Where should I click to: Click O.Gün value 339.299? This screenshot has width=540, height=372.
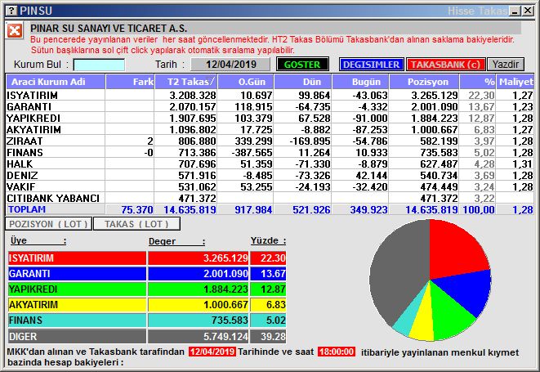(x=253, y=141)
